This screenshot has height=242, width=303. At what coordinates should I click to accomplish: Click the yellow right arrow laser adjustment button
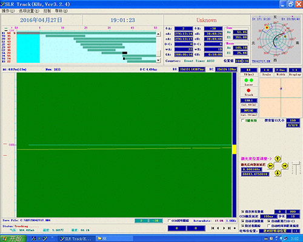tap(285, 166)
